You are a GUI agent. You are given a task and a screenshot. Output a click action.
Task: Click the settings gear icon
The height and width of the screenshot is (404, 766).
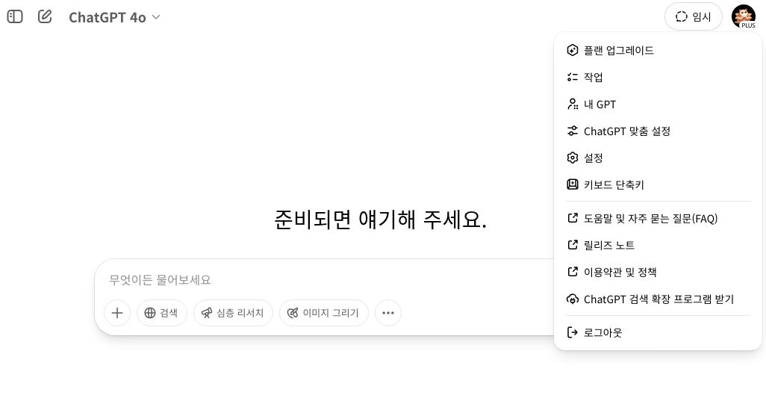pos(572,158)
